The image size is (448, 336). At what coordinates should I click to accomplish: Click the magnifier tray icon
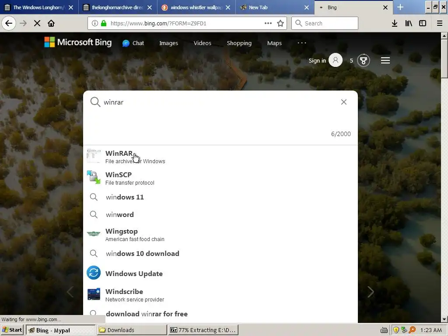click(x=412, y=330)
